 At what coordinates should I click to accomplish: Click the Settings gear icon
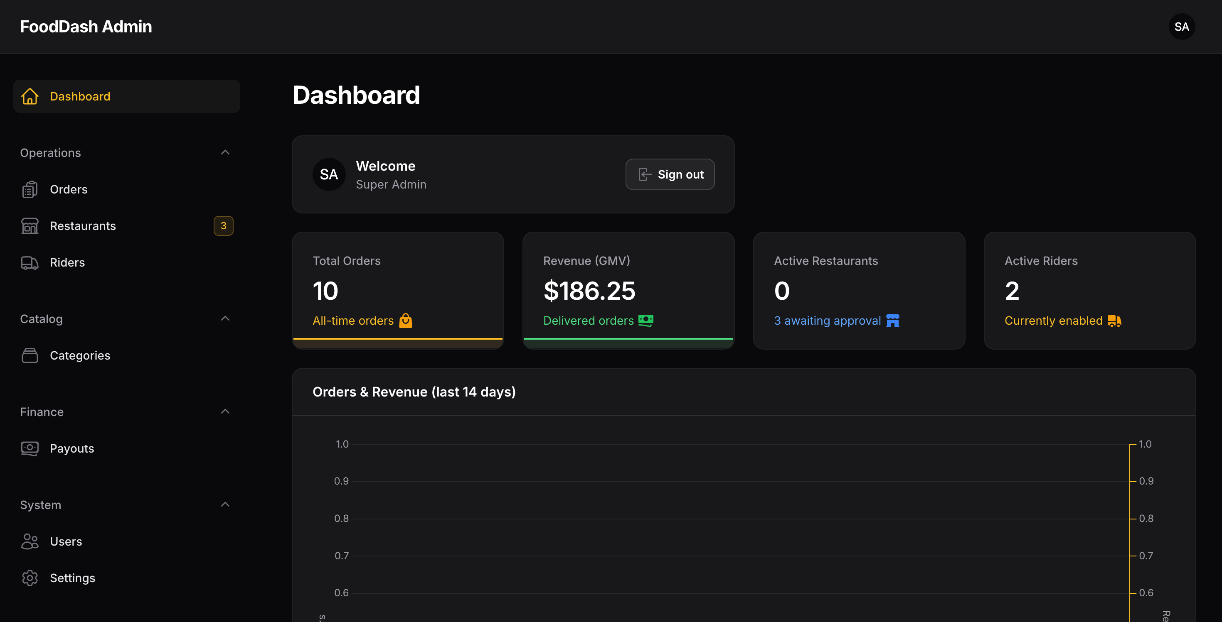pos(30,578)
